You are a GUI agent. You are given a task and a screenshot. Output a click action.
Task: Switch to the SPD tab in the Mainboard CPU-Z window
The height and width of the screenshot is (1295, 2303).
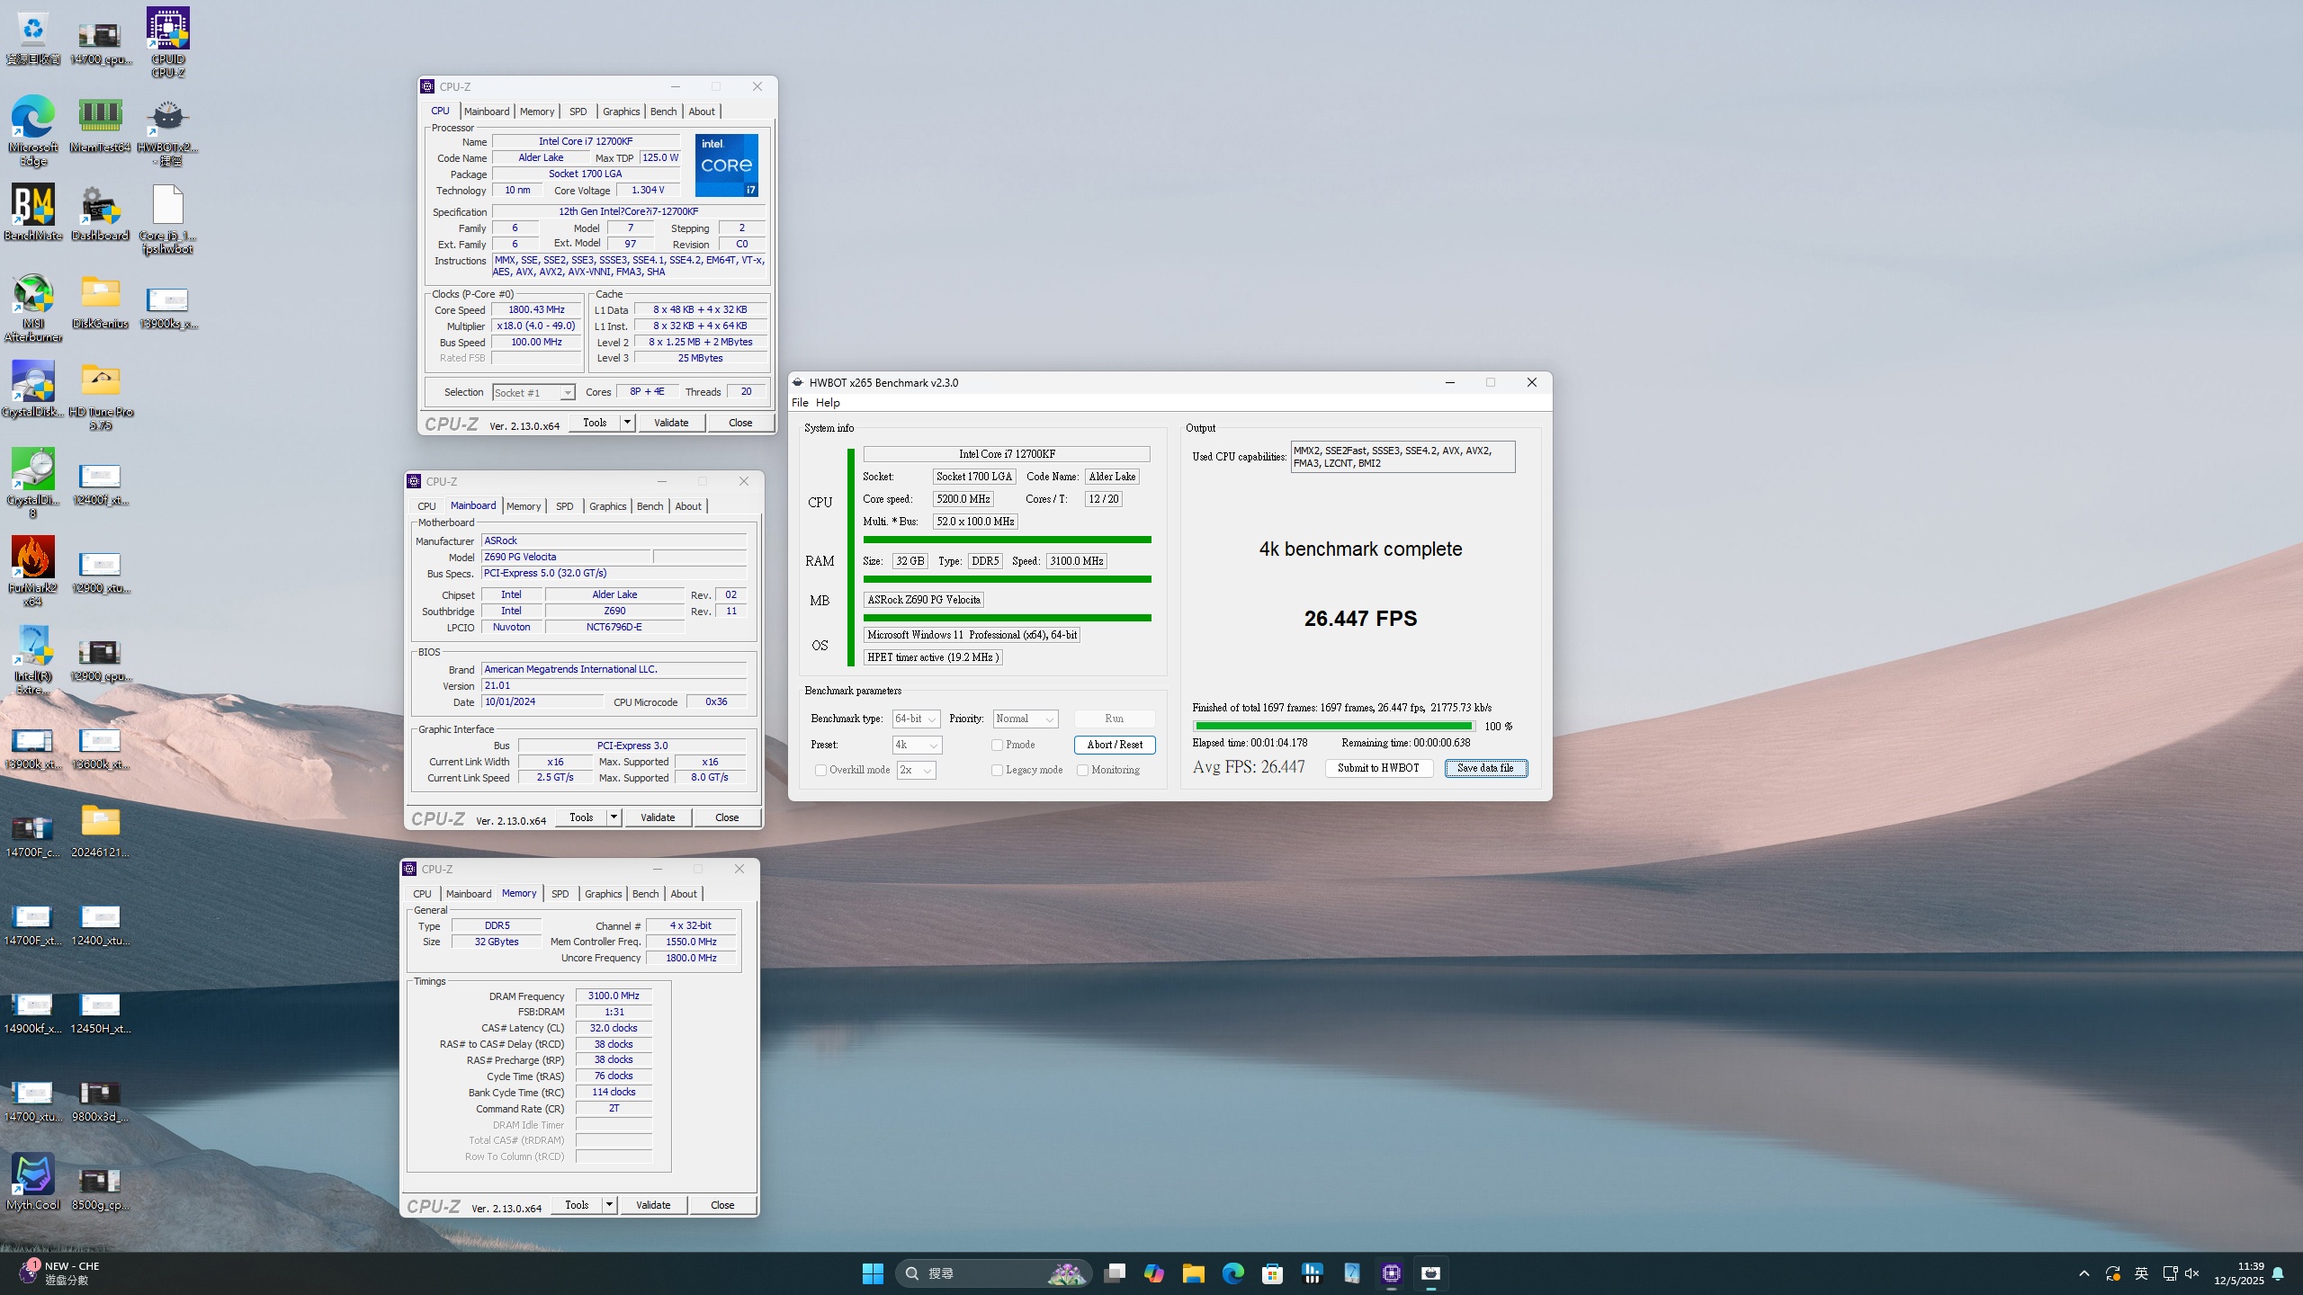click(x=564, y=506)
